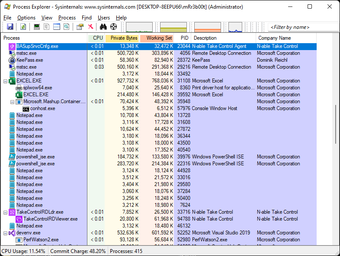The image size is (340, 256).
Task: Click the binoculars Find Handle icon
Action: click(103, 27)
